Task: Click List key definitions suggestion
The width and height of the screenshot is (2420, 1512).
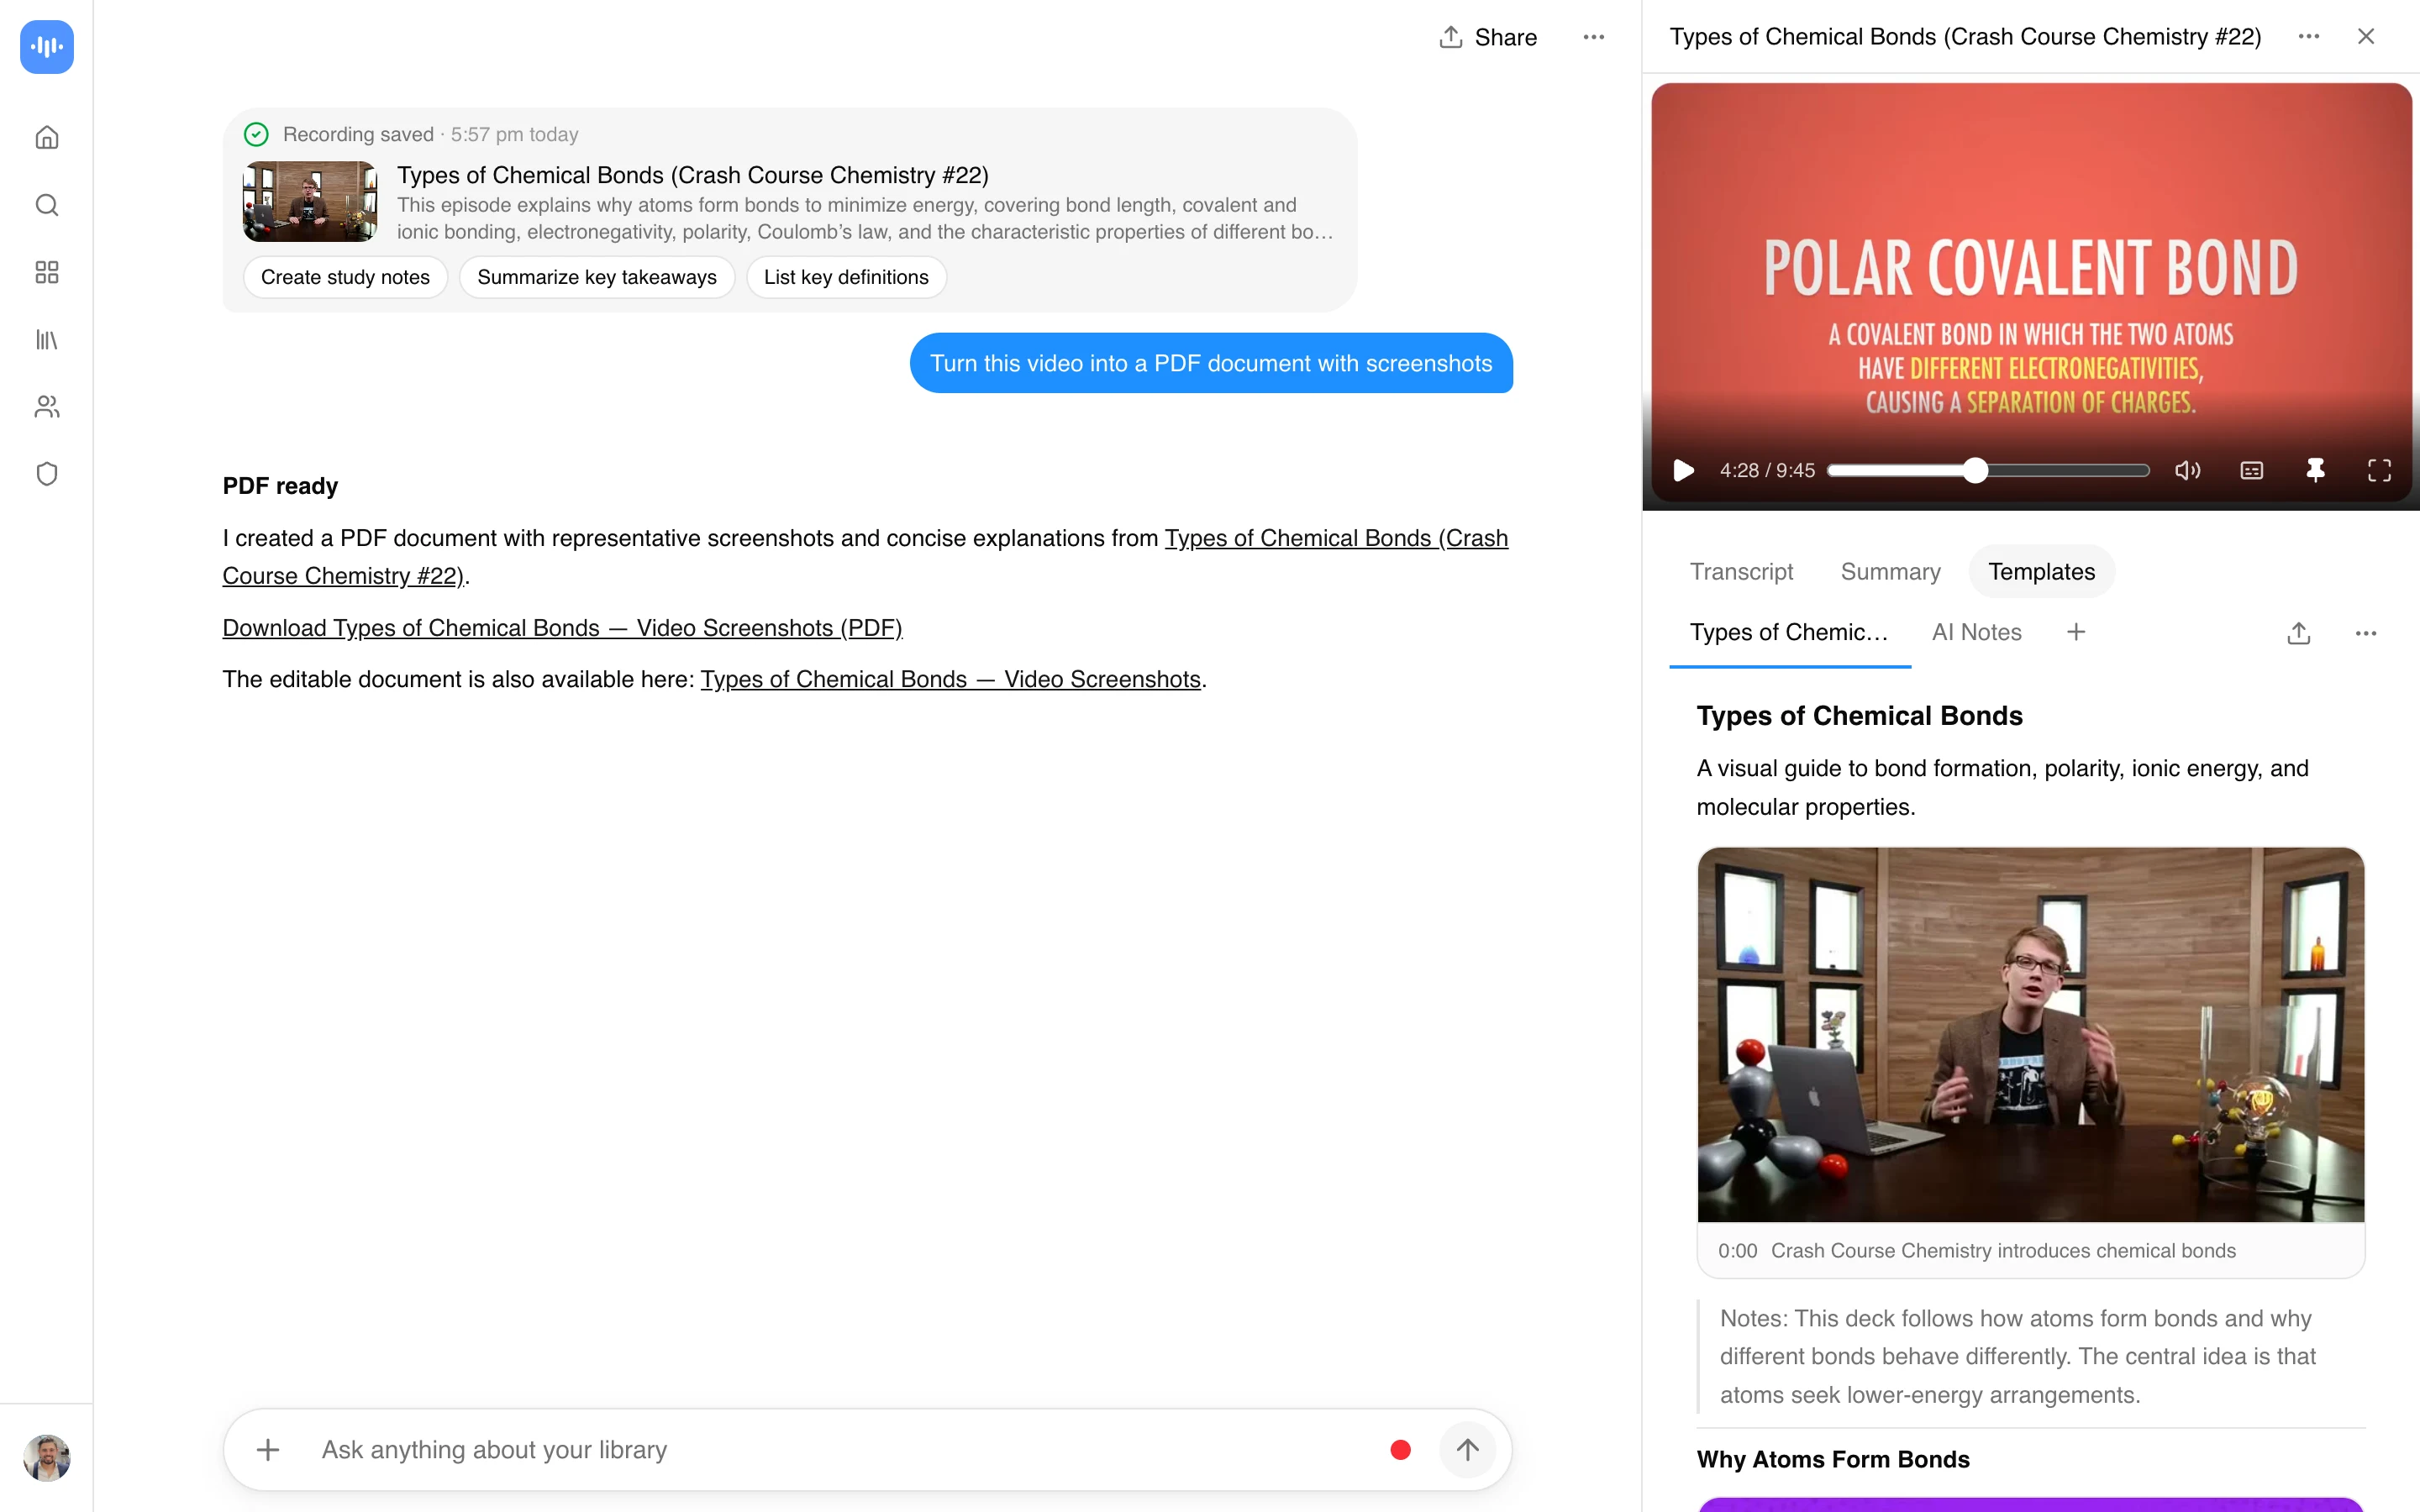Action: click(846, 277)
